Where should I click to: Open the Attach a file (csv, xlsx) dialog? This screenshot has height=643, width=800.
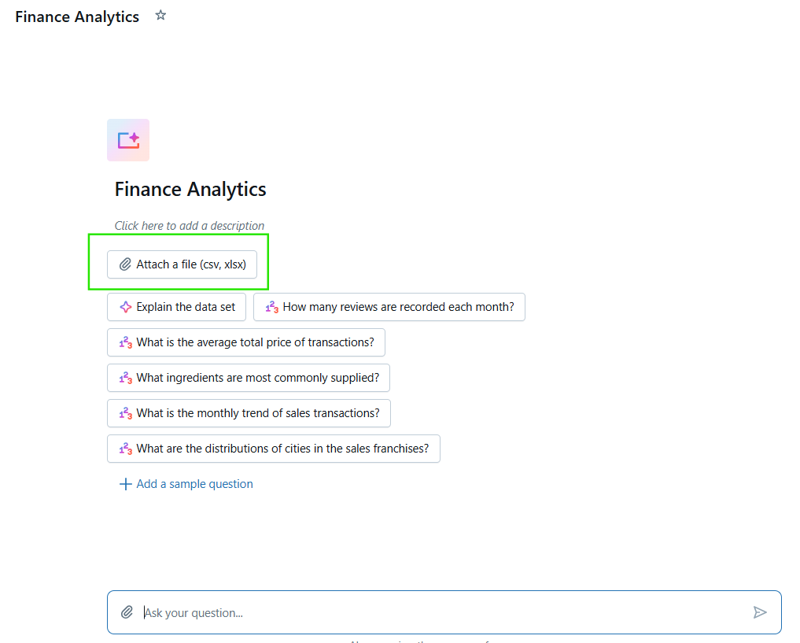pyautogui.click(x=182, y=264)
